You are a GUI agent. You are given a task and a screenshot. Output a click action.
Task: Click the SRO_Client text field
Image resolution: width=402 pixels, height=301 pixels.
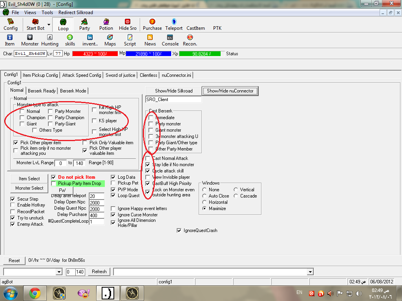[174, 100]
